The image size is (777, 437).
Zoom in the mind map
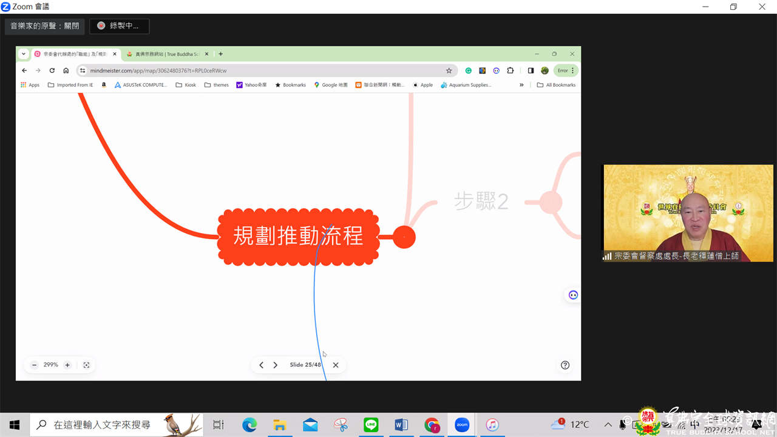(x=67, y=365)
